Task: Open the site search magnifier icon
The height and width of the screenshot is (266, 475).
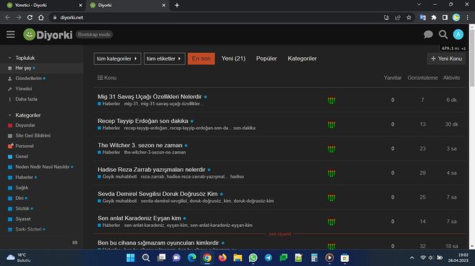Action: 443,34
